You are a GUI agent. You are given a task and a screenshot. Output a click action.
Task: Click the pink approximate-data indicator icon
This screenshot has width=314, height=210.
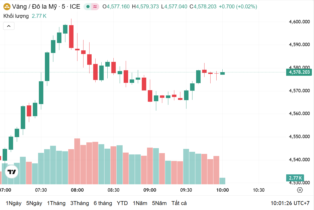point(95,7)
